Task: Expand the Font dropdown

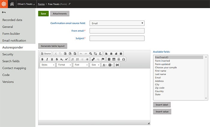Action: coord(81,65)
